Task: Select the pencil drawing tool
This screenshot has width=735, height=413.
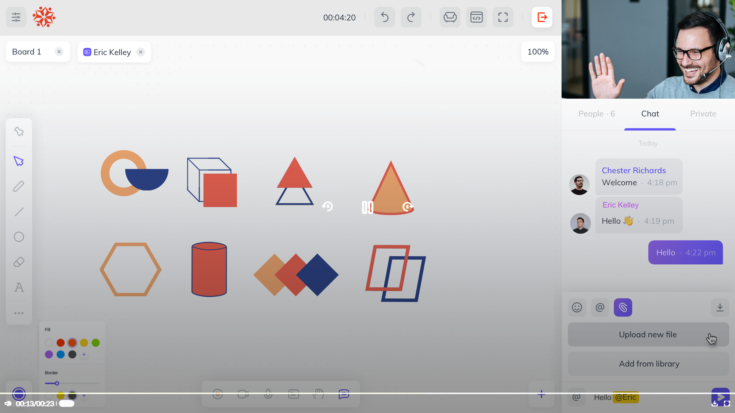Action: 19,186
